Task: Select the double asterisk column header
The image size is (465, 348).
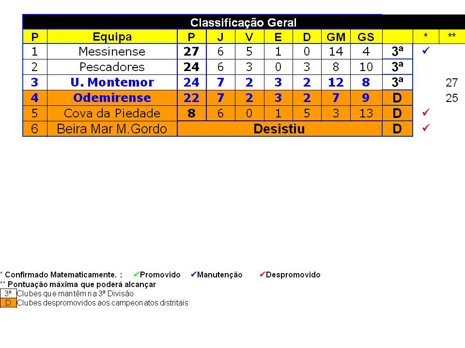Action: (x=451, y=37)
